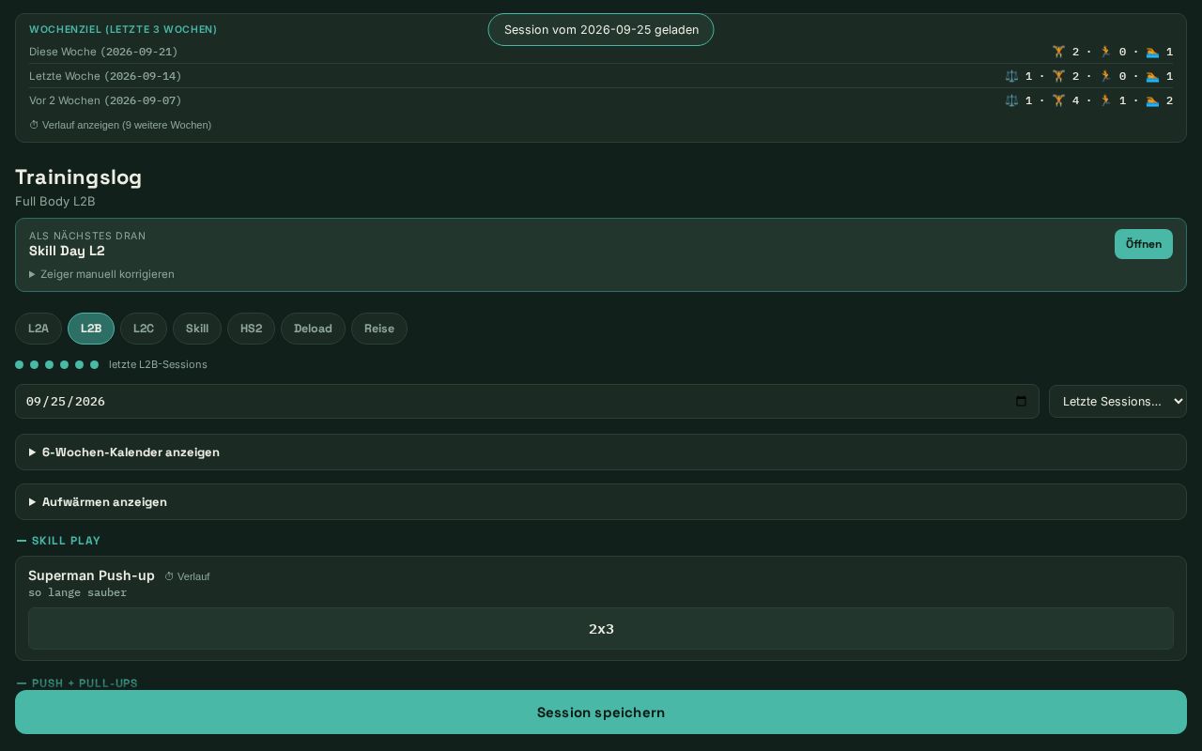1202x751 pixels.
Task: Expand 6-Wochen-Kalender anzeigen
Action: point(601,452)
